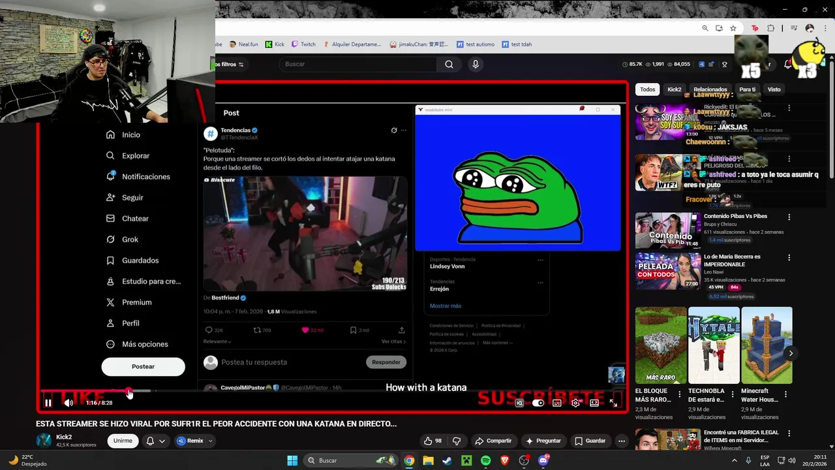Open options for Encontré una FABRICA ILEGAL video
The height and width of the screenshot is (470, 835).
(789, 435)
